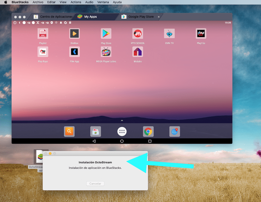
Task: Open the globe browser icon in the dock
Action: 175,131
